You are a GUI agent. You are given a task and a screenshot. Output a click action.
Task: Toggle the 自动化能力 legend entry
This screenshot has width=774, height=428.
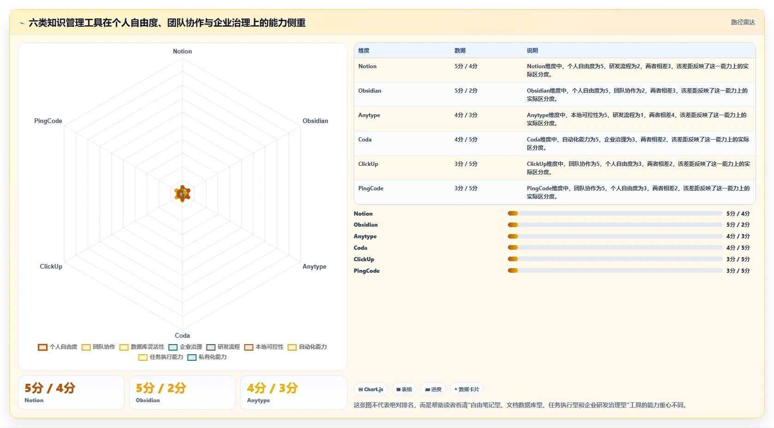tap(307, 347)
